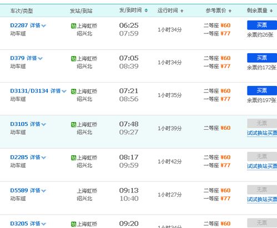Click 试试换站买票 link for D3105
This screenshot has height=228, width=277.
coord(262,133)
